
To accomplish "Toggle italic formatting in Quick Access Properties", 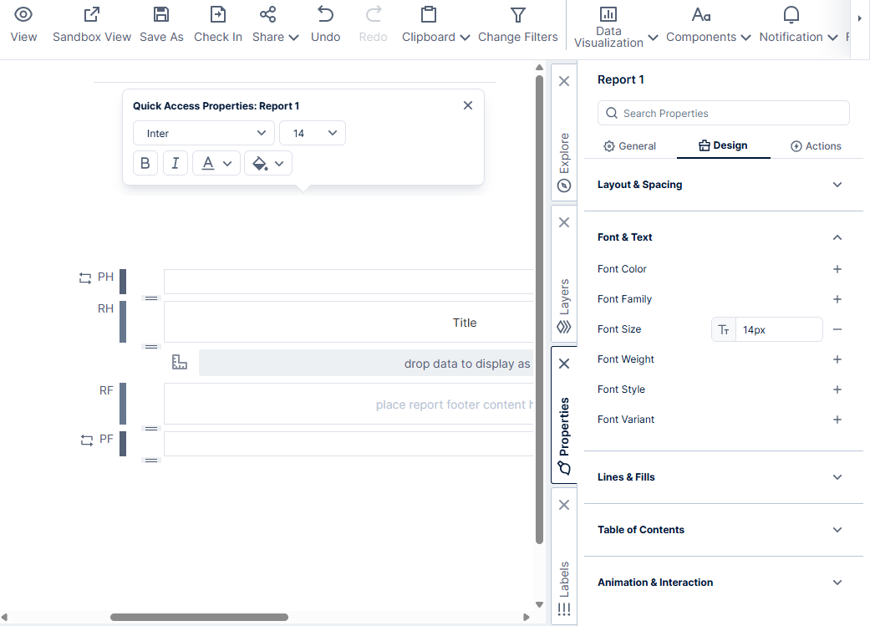I will 175,162.
